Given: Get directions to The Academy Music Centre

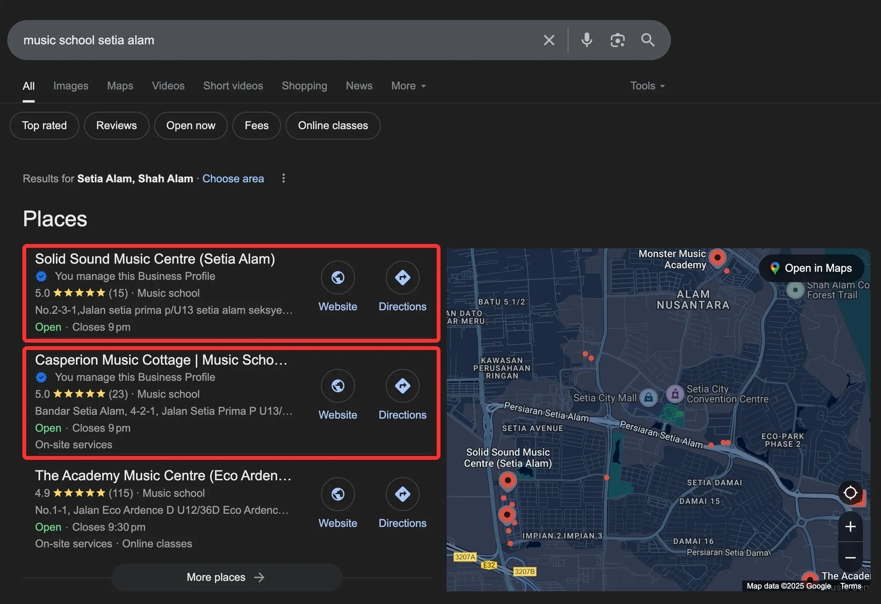Looking at the screenshot, I should pyautogui.click(x=403, y=494).
